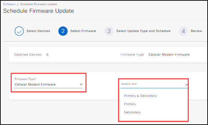The width and height of the screenshot is (208, 125).
Task: Click the Modem Slot dropdown field
Action: [x=154, y=84]
